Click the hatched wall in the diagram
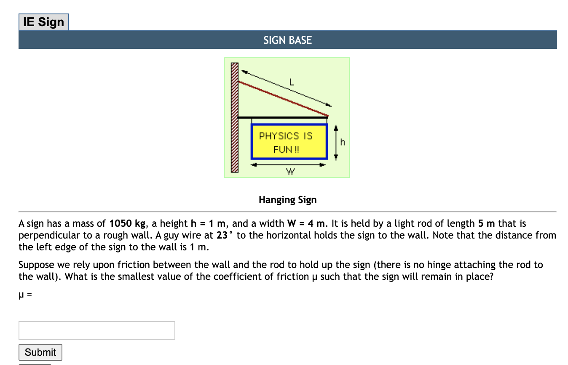Image resolution: width=568 pixels, height=365 pixels. 234,118
